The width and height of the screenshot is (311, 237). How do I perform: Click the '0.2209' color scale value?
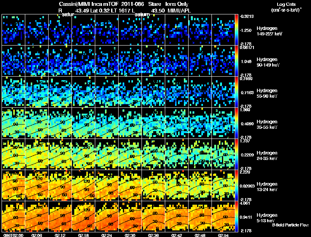pyautogui.click(x=247, y=155)
